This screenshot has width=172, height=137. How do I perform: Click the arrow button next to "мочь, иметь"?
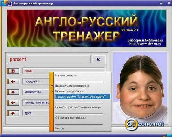click(x=13, y=103)
